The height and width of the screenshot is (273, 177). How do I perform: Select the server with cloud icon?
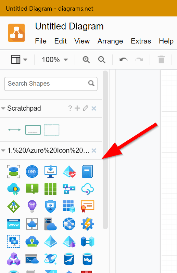(x=50, y=224)
